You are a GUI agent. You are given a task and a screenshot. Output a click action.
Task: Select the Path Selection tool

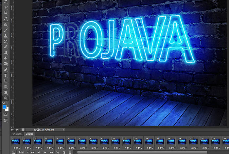pyautogui.click(x=6, y=81)
